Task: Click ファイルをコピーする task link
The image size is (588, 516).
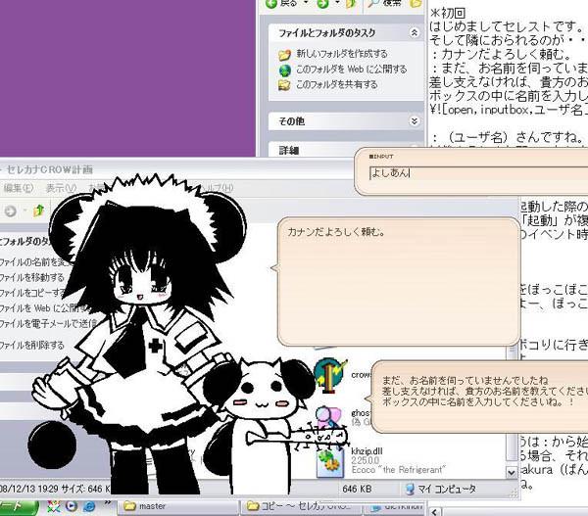Action: click(33, 293)
